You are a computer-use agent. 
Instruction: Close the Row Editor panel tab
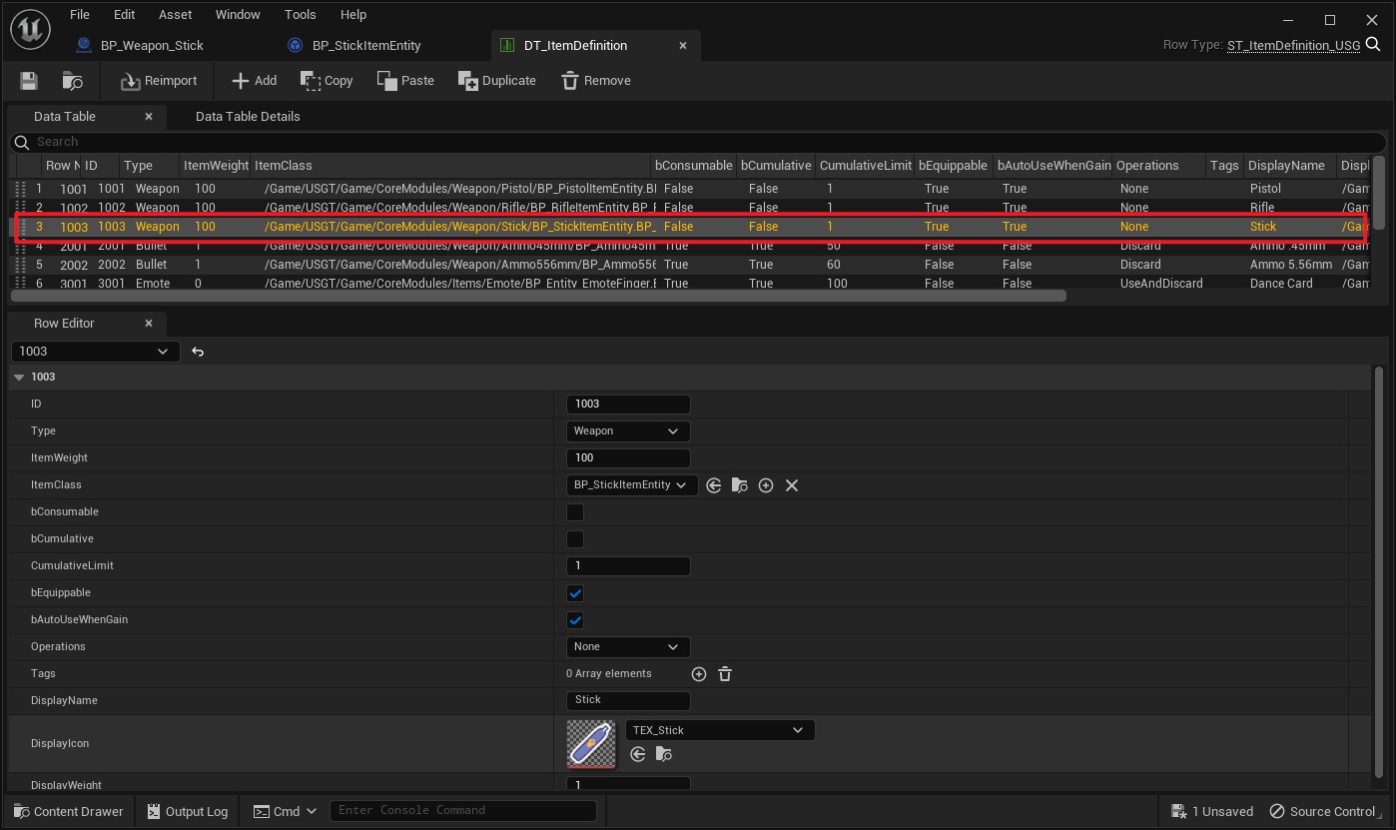click(x=149, y=324)
